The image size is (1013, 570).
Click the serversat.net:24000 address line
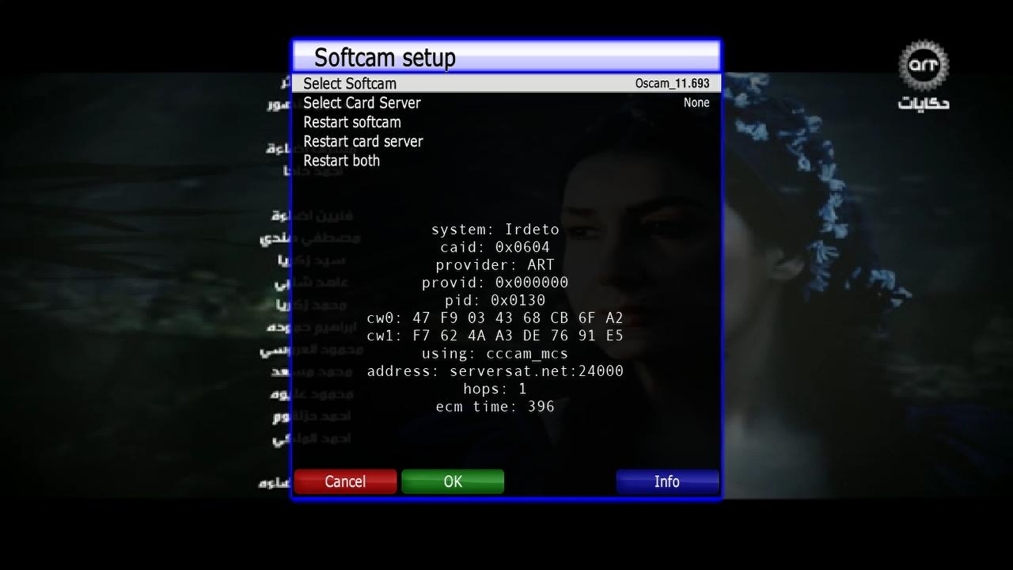pyautogui.click(x=495, y=370)
